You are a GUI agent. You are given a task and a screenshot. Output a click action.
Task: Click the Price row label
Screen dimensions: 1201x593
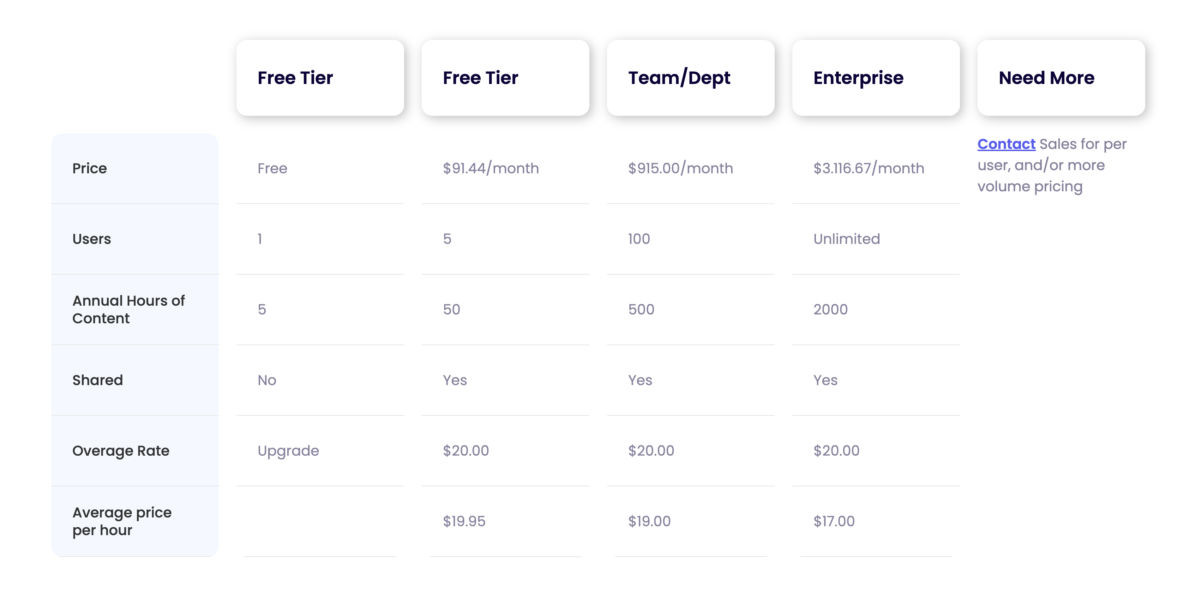tap(90, 168)
